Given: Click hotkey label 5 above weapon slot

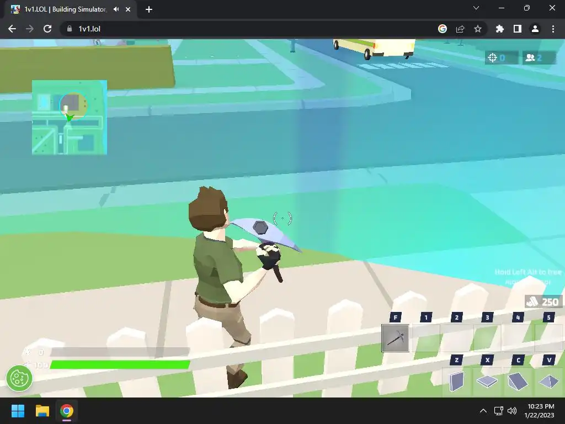Looking at the screenshot, I should [x=548, y=317].
